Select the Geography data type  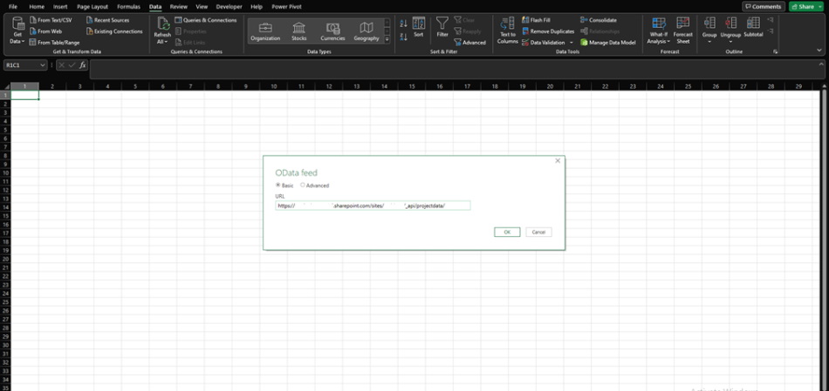pos(367,31)
